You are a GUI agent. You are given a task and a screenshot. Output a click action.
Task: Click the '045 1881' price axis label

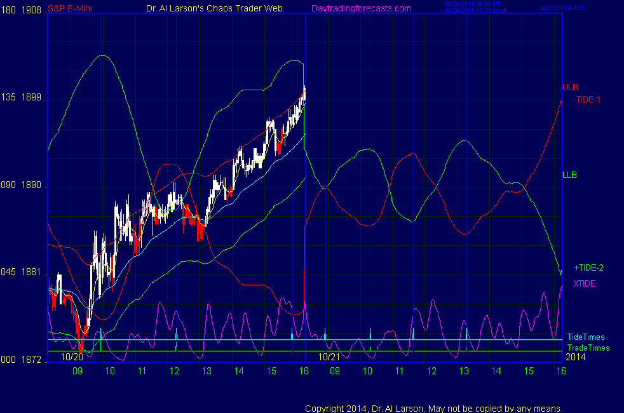click(x=21, y=272)
